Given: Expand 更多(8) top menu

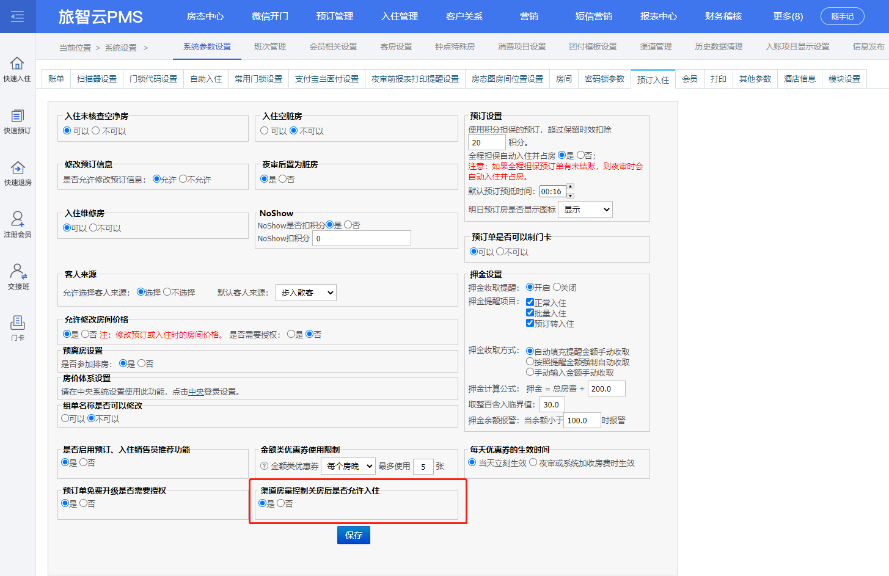Looking at the screenshot, I should tap(788, 16).
